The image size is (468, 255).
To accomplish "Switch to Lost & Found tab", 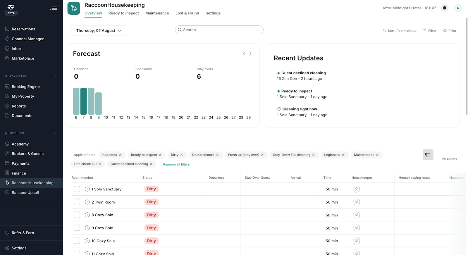I will [187, 13].
